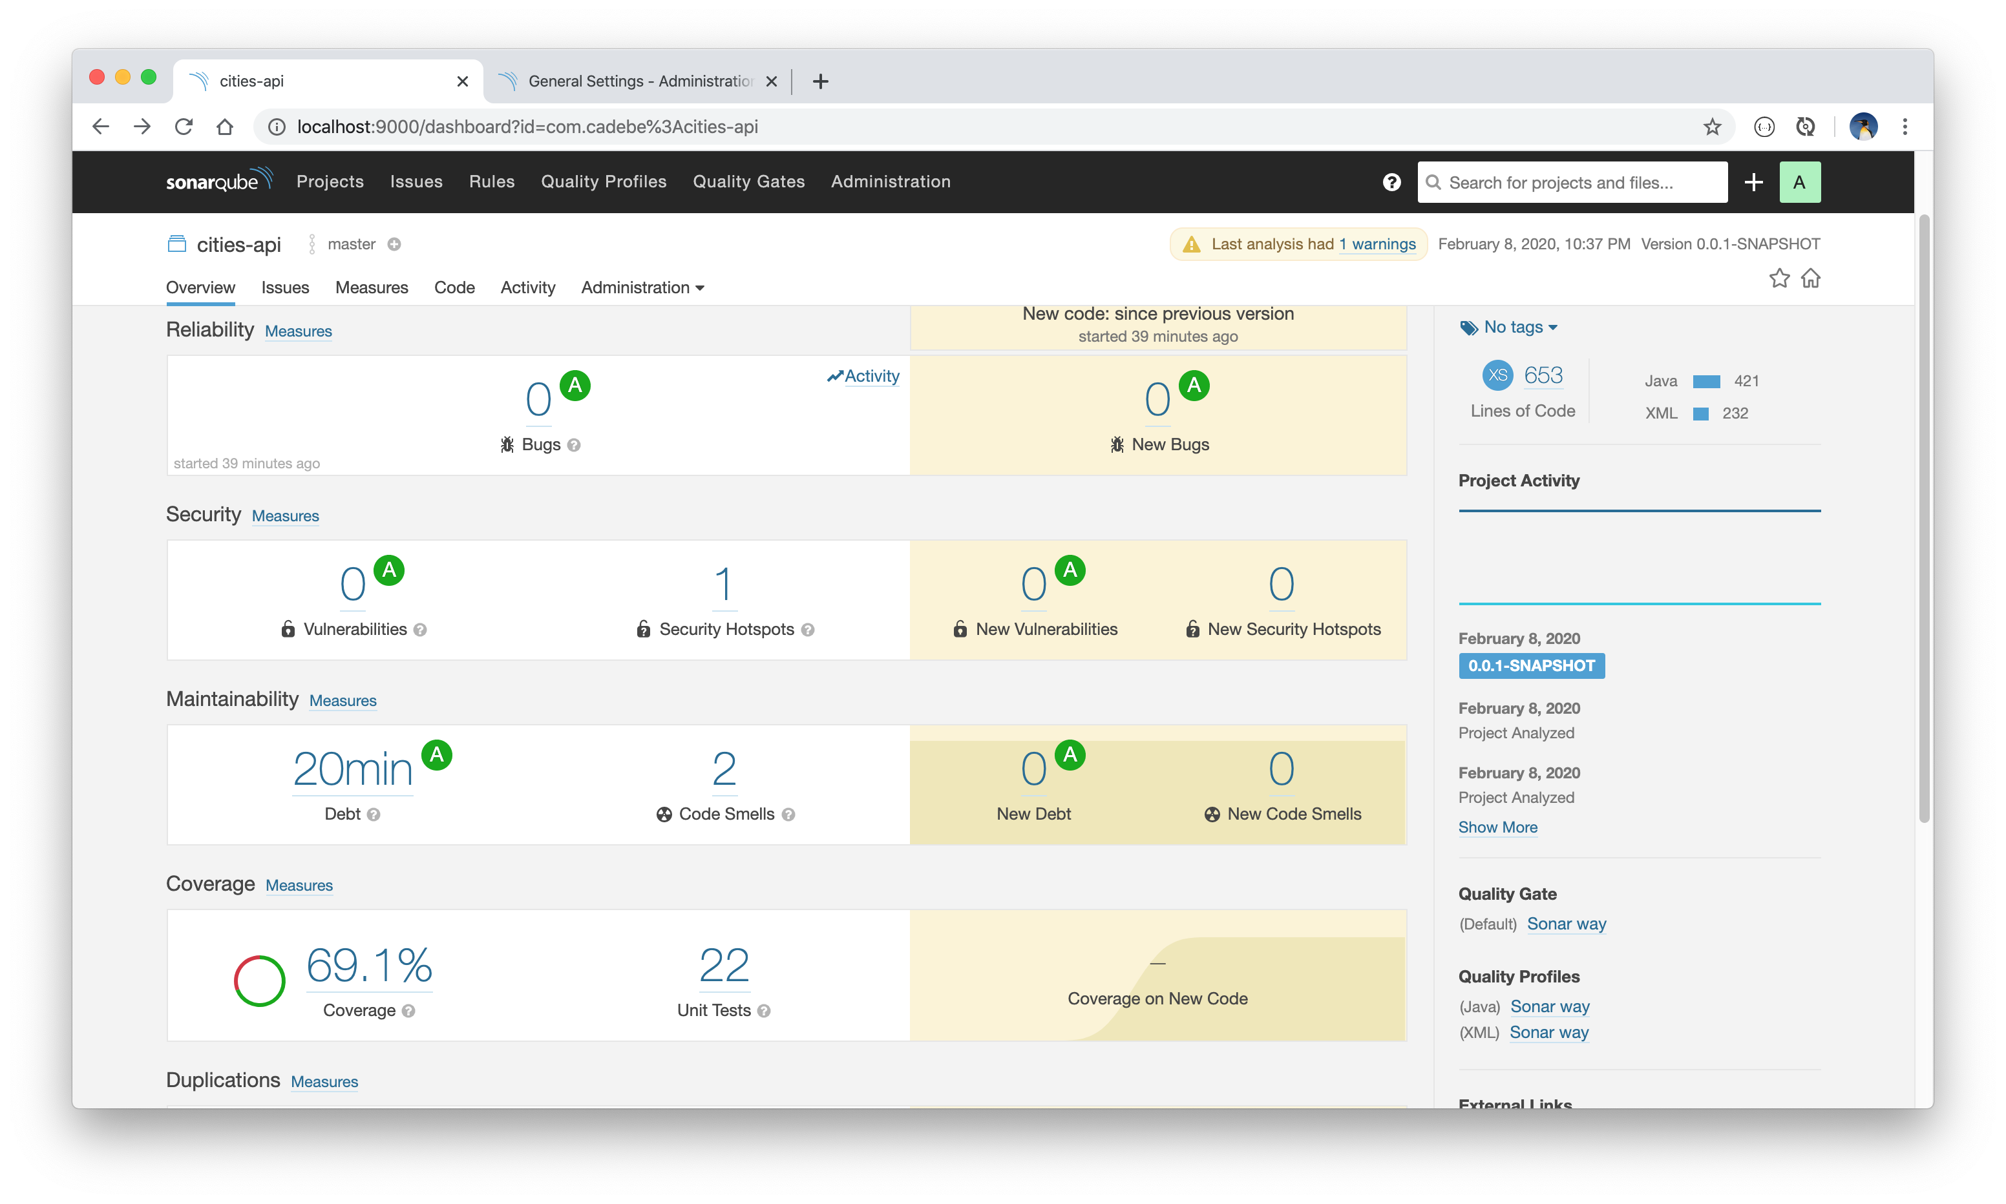Click help icon next to Code Smells
This screenshot has height=1204, width=2006.
[x=788, y=815]
